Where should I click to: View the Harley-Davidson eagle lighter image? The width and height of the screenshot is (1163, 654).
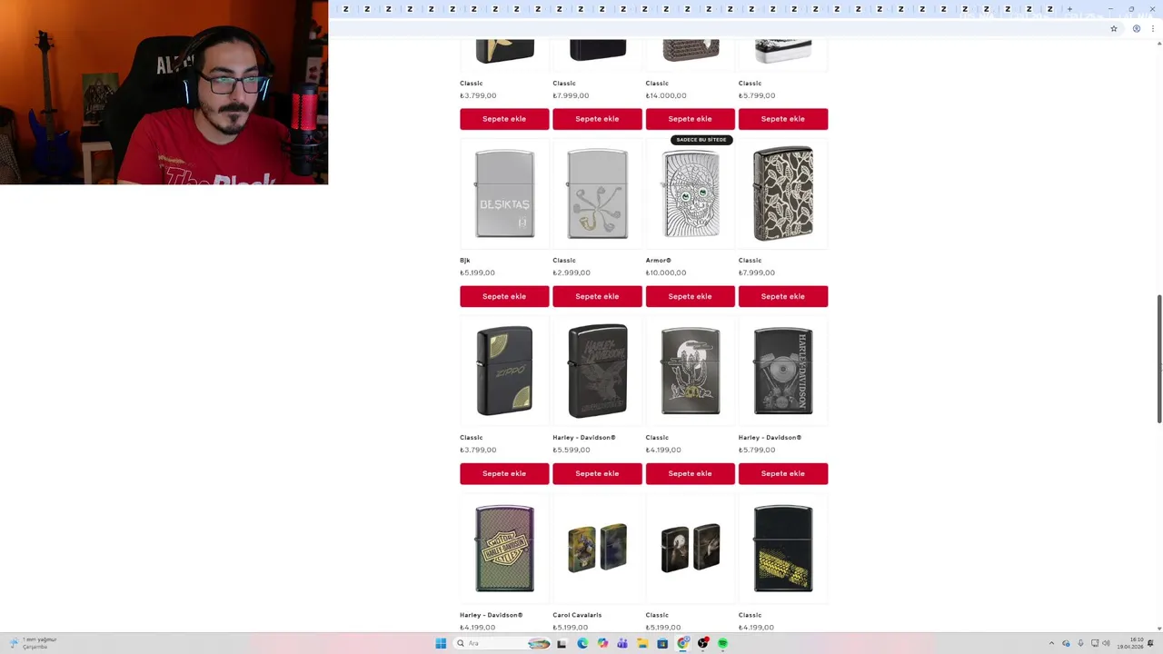tap(597, 371)
